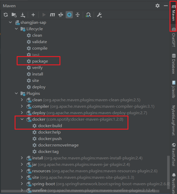Click the Lifecycle folder icon
Viewport: 177px width, 194px height.
23,29
